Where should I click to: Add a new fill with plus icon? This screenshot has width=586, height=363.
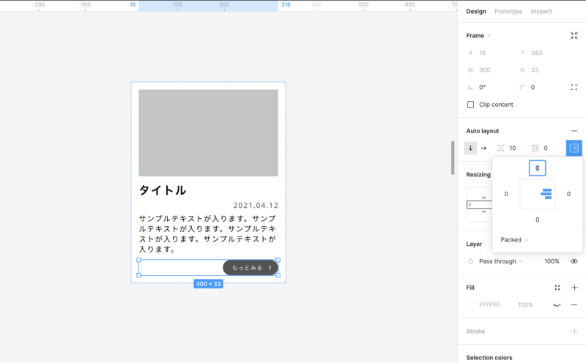tap(574, 288)
